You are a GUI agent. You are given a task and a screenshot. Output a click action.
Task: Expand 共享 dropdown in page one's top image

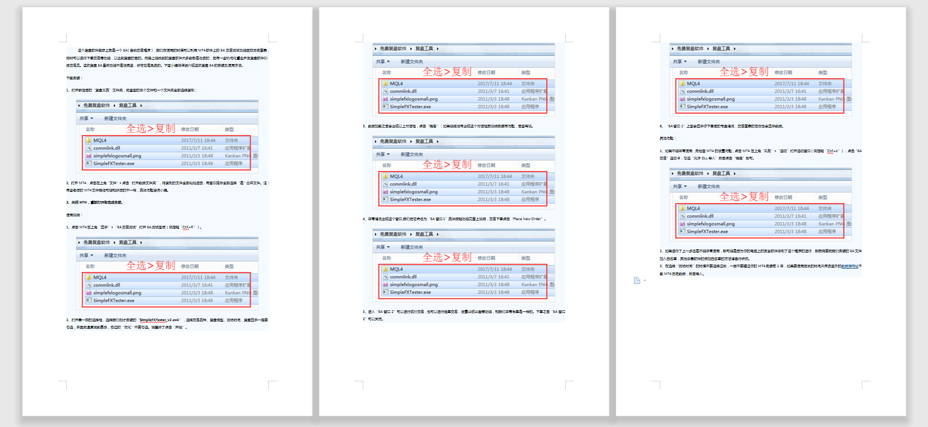click(92, 119)
